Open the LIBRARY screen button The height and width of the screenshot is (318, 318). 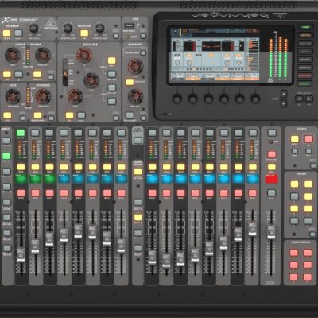[x=305, y=60]
